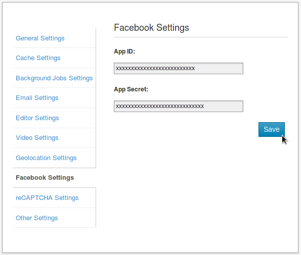The width and height of the screenshot is (301, 255).
Task: Go to Other Settings
Action: tap(36, 218)
